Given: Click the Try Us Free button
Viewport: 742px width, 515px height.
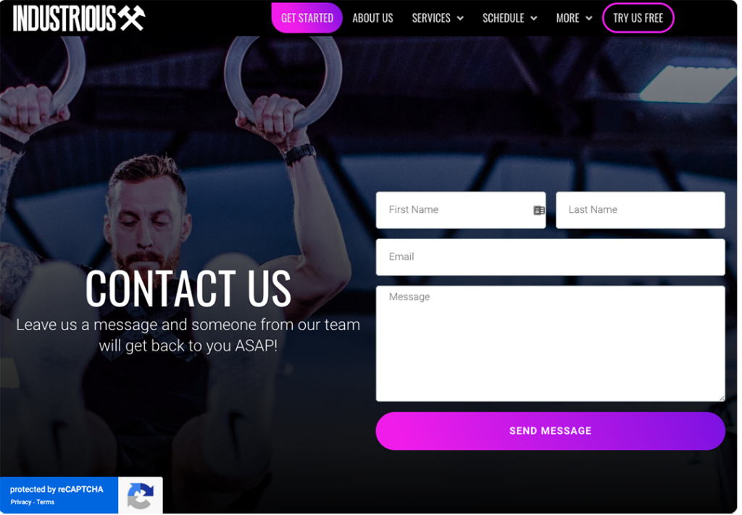Looking at the screenshot, I should pos(638,18).
